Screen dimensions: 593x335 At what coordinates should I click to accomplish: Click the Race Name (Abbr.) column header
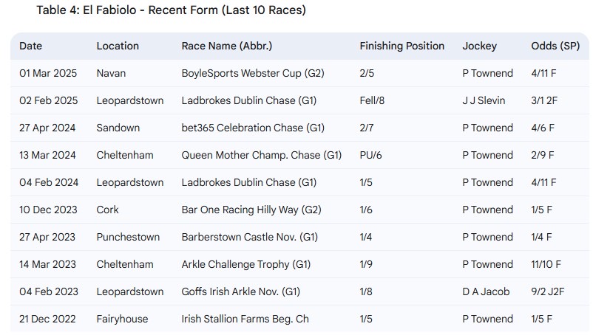click(x=227, y=46)
